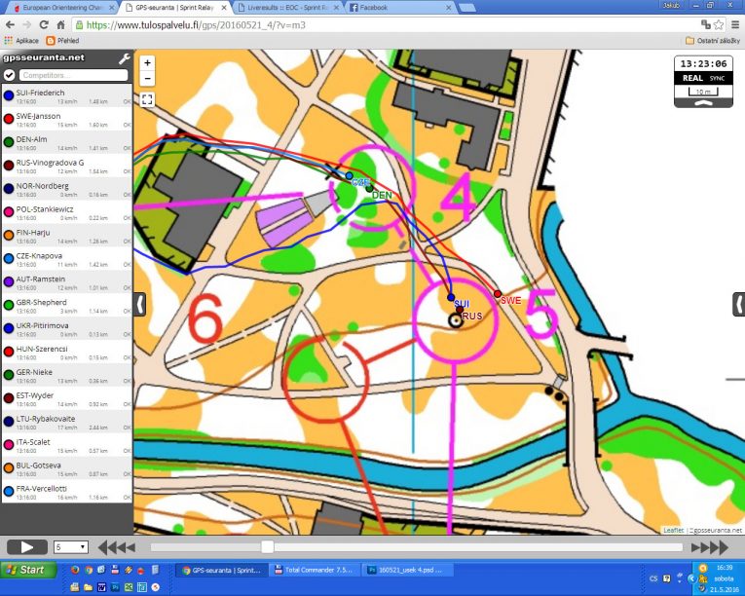Click the address bar URL
745x596 pixels.
[196, 25]
